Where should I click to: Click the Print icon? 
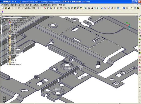pyautogui.click(x=26, y=8)
